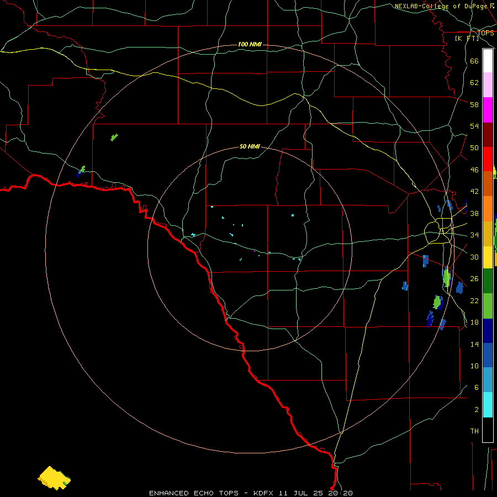The image size is (497, 497).
Task: Click the legend value '50'
Action: click(474, 148)
